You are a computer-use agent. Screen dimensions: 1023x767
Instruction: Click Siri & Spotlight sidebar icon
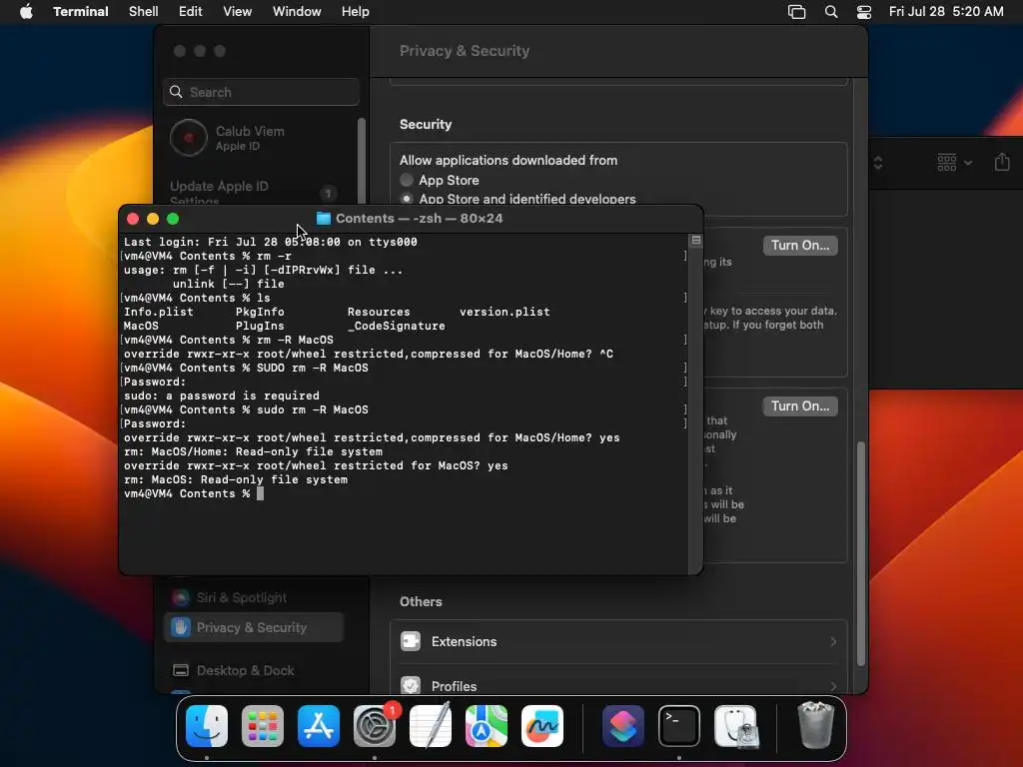click(x=181, y=597)
